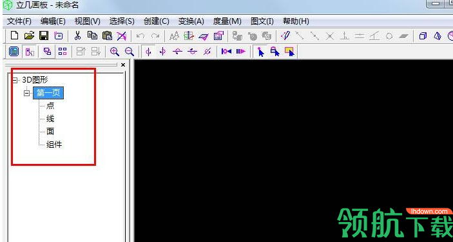453x242 pixels.
Task: Select the 点 tree item
Action: coord(50,105)
